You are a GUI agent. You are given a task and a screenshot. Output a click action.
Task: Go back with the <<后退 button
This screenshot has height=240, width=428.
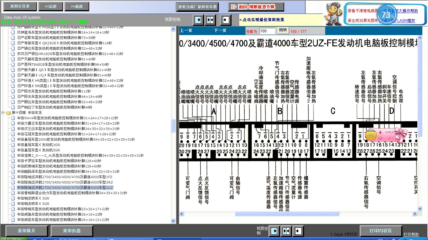(x=51, y=7)
